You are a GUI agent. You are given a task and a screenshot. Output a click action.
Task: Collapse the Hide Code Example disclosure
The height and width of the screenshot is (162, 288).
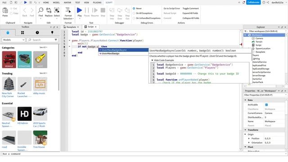point(152,60)
